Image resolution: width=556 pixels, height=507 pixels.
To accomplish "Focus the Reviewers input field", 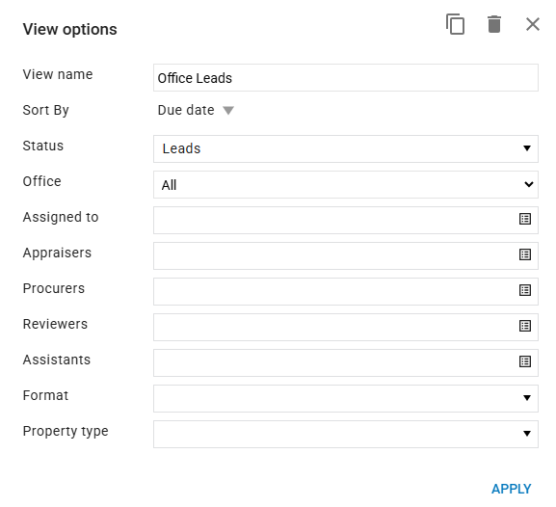I will point(335,327).
